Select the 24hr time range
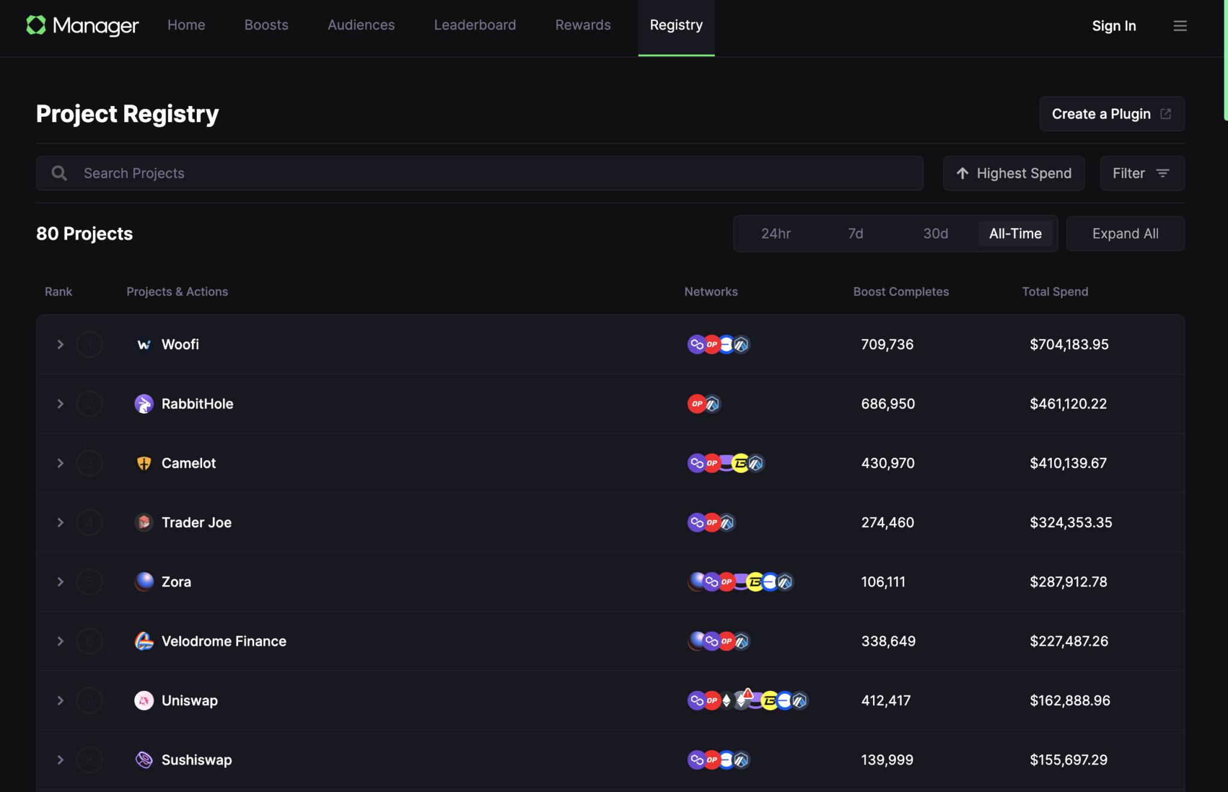The height and width of the screenshot is (792, 1228). coord(775,234)
